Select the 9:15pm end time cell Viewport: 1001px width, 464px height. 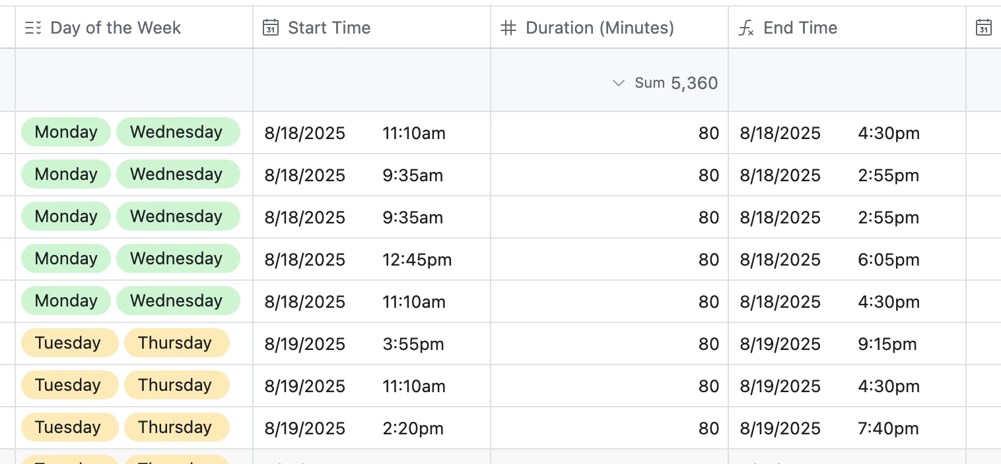887,344
